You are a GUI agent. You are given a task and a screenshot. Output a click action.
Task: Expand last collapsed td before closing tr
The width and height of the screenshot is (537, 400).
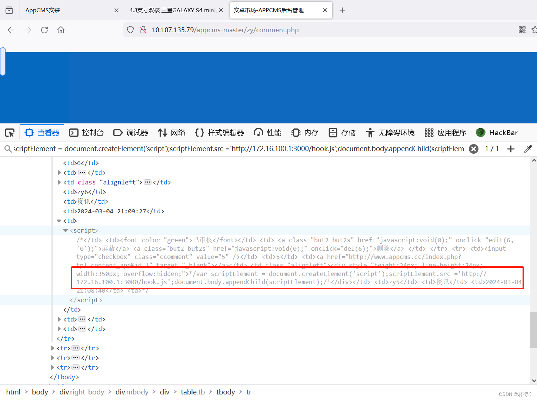59,329
